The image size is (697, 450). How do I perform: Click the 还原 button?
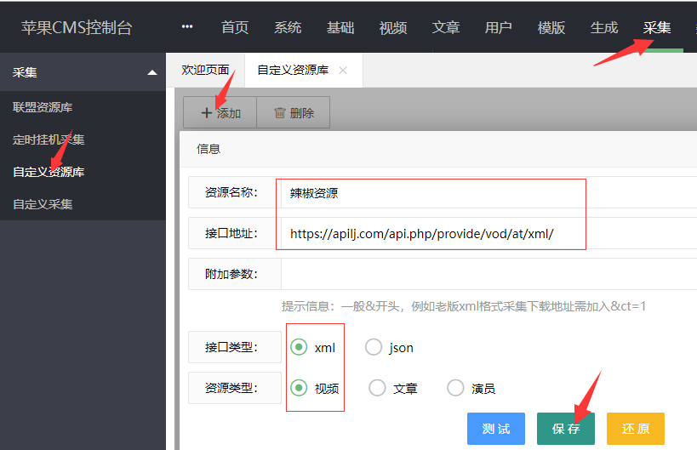pyautogui.click(x=635, y=429)
